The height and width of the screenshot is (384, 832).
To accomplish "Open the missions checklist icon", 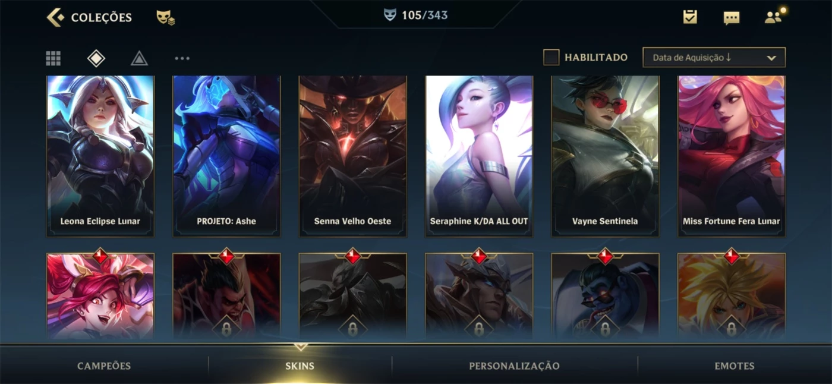I will [689, 17].
